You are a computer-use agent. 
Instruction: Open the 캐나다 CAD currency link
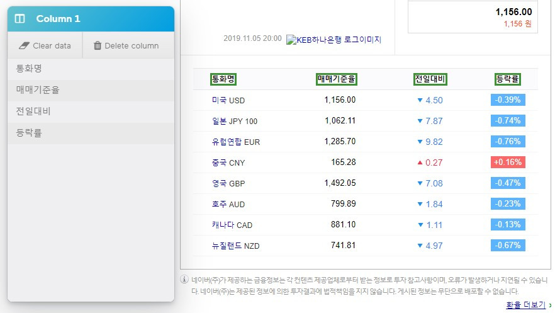tap(232, 225)
